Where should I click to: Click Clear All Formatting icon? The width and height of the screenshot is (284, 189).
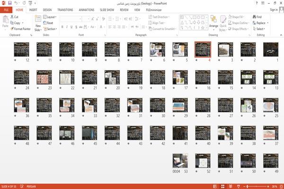point(104,19)
